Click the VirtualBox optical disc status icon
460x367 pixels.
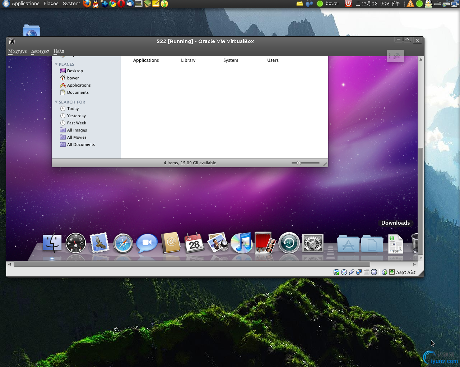pyautogui.click(x=344, y=272)
